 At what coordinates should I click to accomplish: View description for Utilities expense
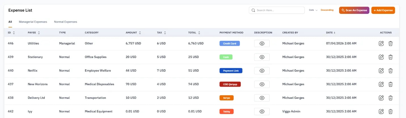coord(262,44)
